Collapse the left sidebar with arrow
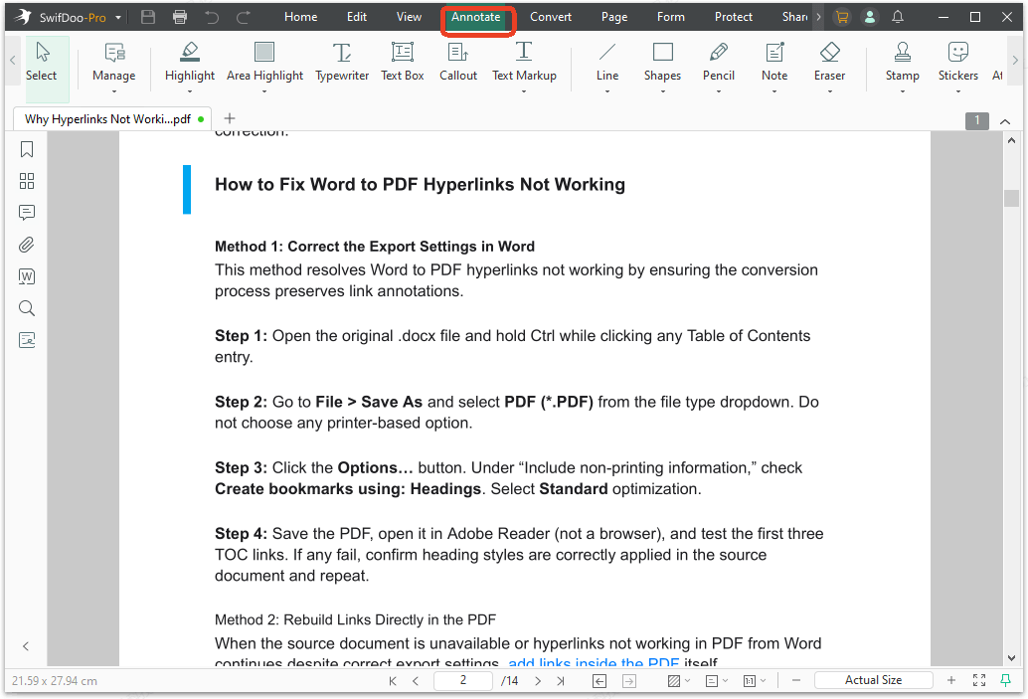 point(26,646)
